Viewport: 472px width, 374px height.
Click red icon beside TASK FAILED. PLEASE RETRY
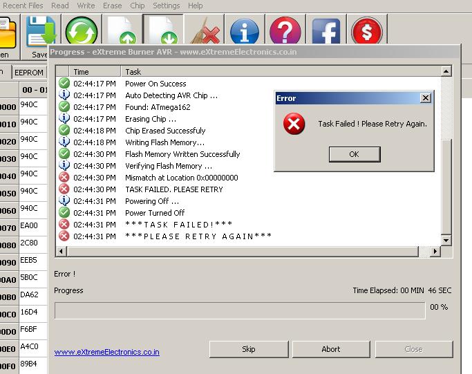pos(64,189)
